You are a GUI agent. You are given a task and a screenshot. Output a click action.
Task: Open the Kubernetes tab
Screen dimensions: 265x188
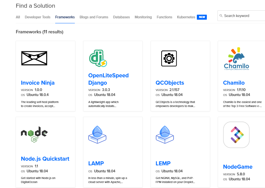[x=186, y=17]
